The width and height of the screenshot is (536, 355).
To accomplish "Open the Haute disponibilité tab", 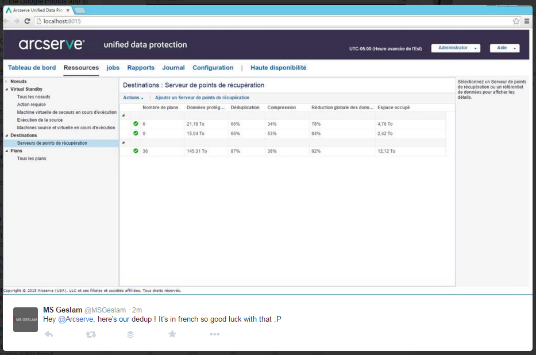I will (278, 68).
